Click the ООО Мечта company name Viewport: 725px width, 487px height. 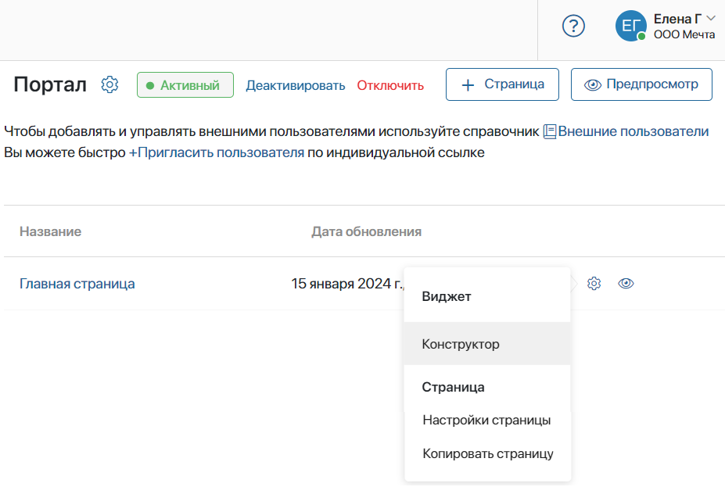point(682,34)
